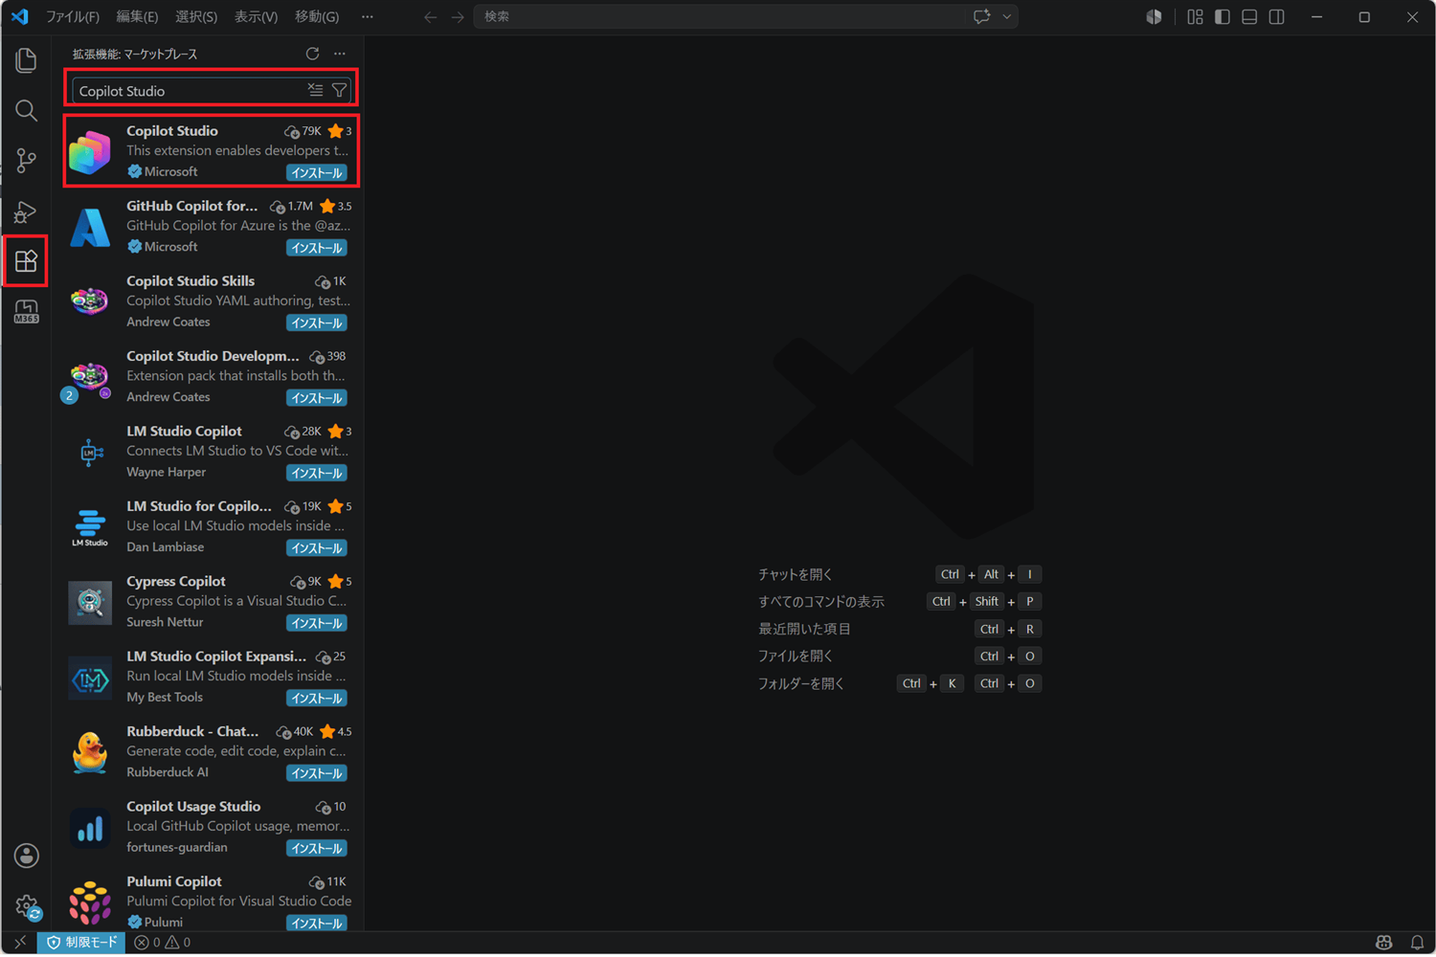This screenshot has height=957, width=1436.
Task: Expand the chat dropdown arrow
Action: point(1006,16)
